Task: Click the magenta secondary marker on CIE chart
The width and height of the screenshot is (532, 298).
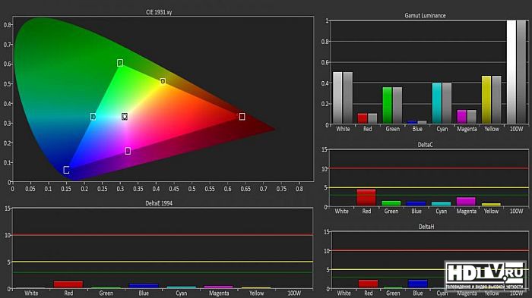Action: pos(128,151)
